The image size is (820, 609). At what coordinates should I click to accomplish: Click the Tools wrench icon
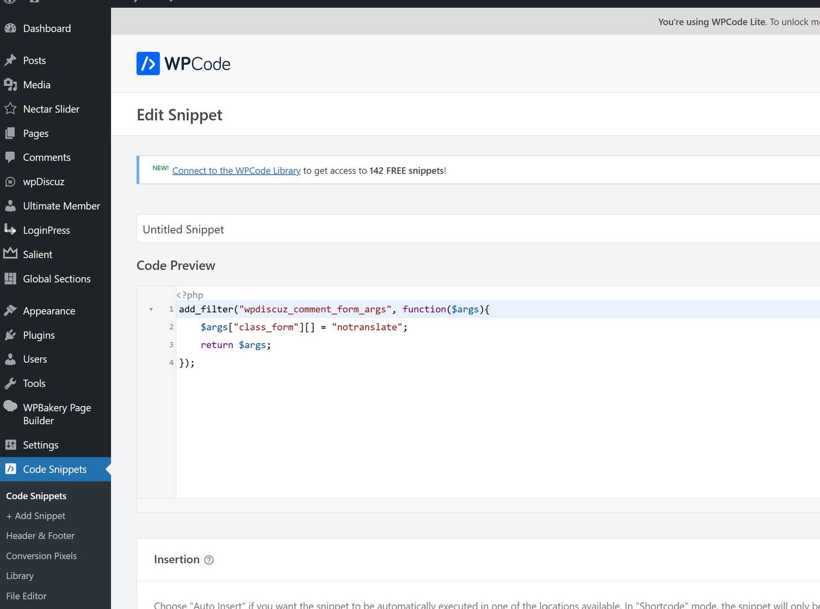pyautogui.click(x=10, y=383)
